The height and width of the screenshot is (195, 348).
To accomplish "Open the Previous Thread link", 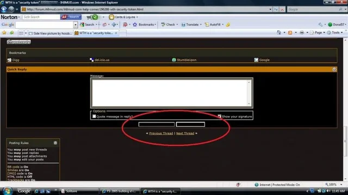I will pyautogui.click(x=161, y=133).
